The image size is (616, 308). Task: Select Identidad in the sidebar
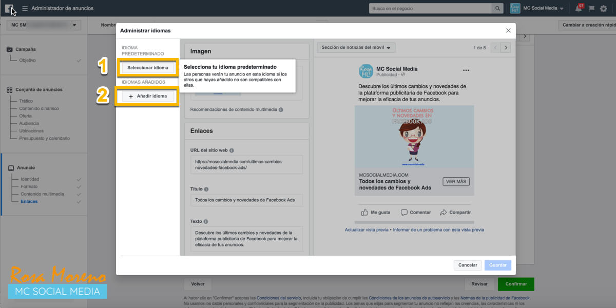coord(30,179)
